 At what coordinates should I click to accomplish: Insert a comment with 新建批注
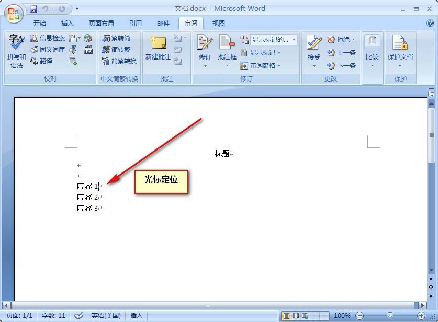(x=158, y=48)
